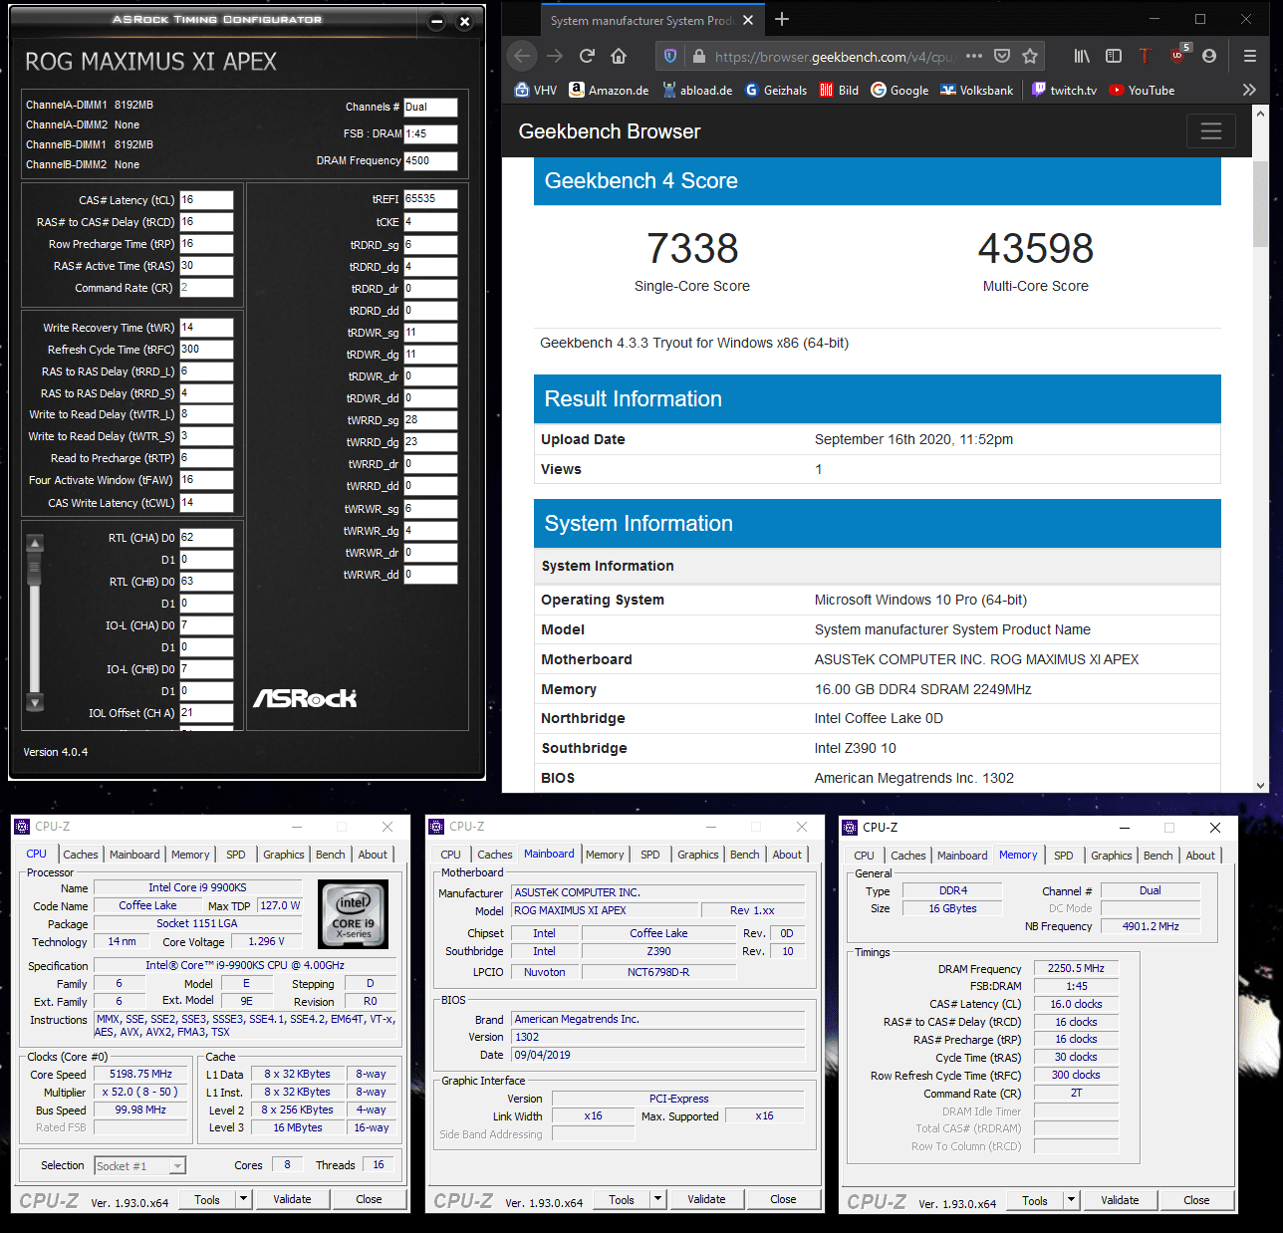Click Command Rate (CR) field

pyautogui.click(x=206, y=288)
